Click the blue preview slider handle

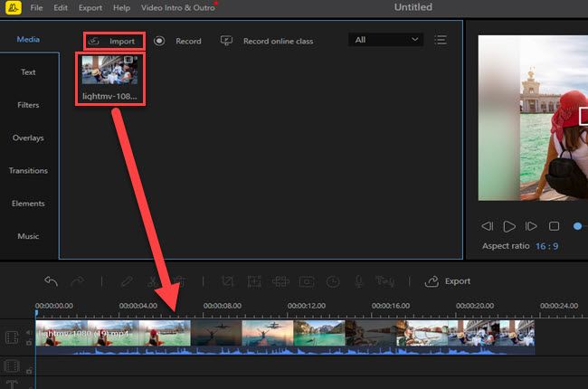point(577,226)
